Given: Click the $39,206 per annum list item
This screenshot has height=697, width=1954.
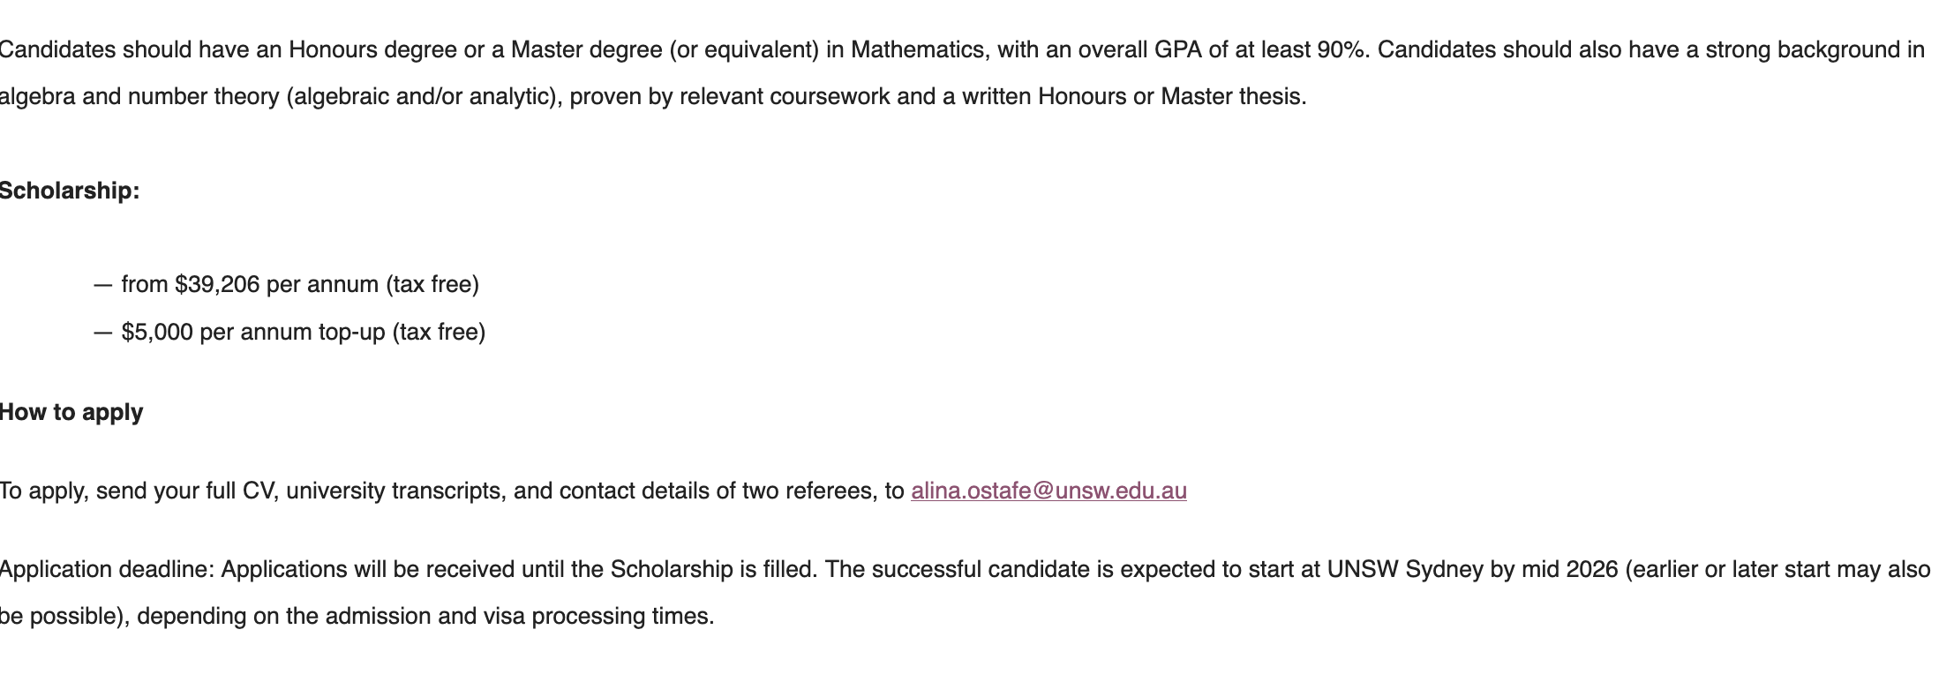Looking at the screenshot, I should click(x=300, y=284).
